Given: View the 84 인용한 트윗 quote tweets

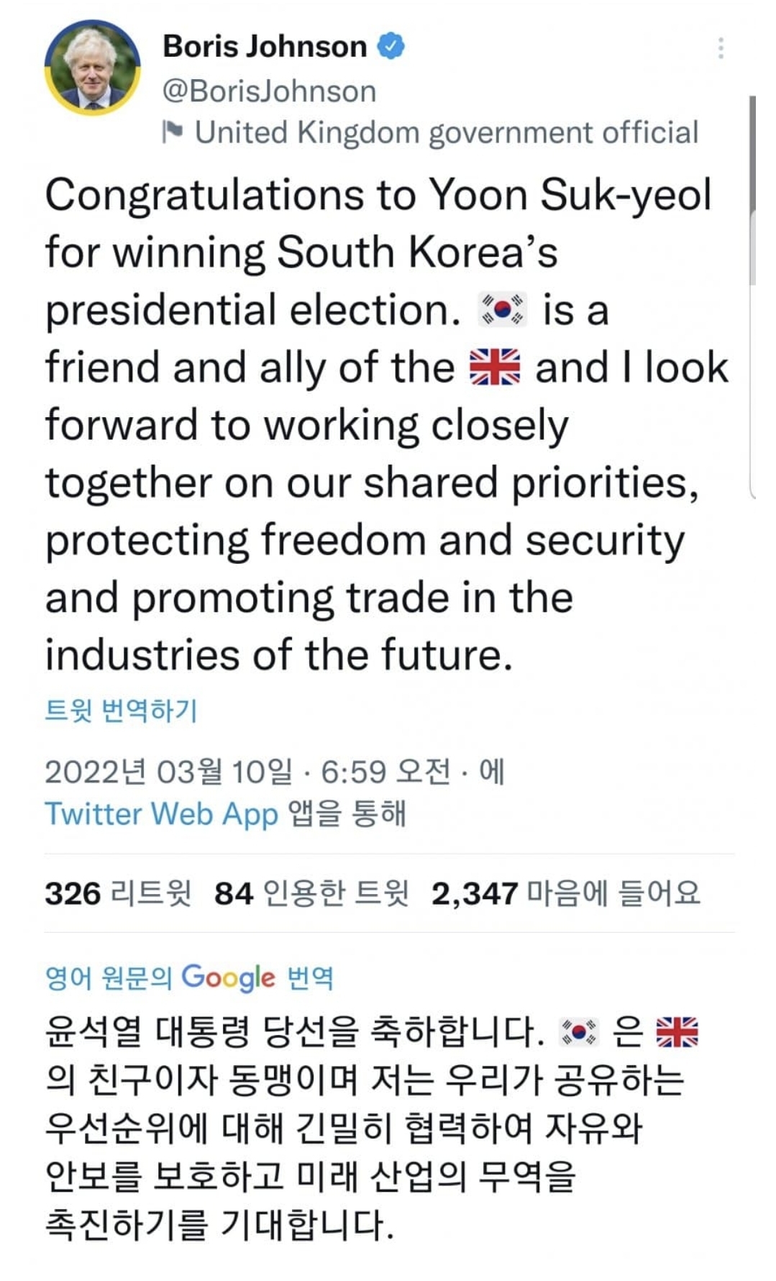Looking at the screenshot, I should point(311,893).
